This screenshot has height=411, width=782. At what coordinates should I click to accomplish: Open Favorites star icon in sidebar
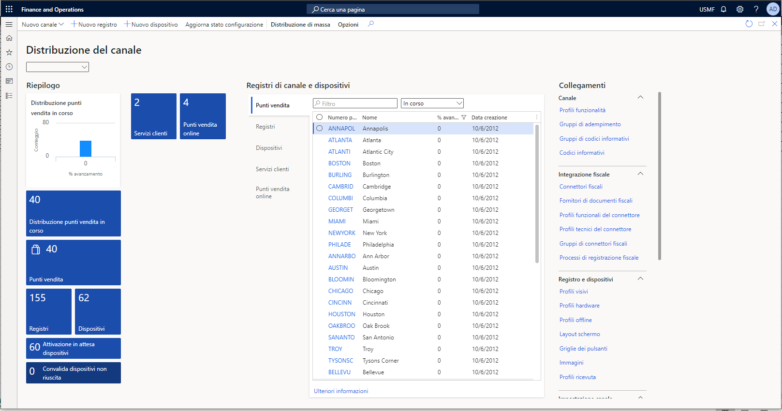(x=9, y=52)
